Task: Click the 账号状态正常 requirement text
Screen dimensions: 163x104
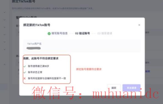Action: 35,72
